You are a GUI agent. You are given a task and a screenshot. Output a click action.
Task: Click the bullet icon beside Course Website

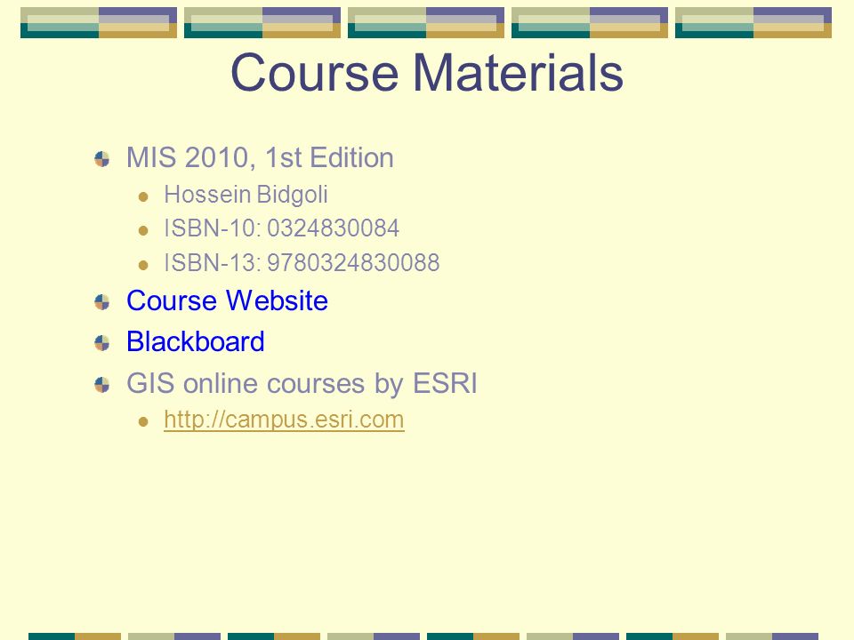pyautogui.click(x=101, y=301)
